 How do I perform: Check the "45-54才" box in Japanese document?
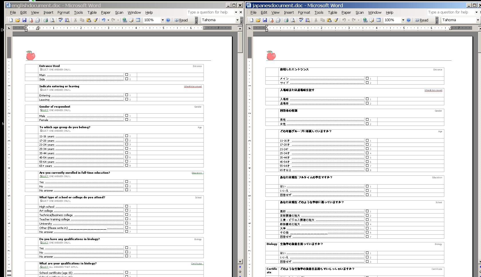pyautogui.click(x=367, y=161)
